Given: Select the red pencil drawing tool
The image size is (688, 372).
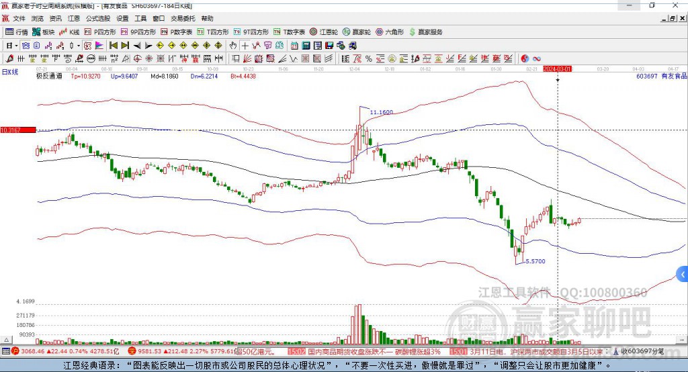Looking at the screenshot, I should pyautogui.click(x=9, y=59).
